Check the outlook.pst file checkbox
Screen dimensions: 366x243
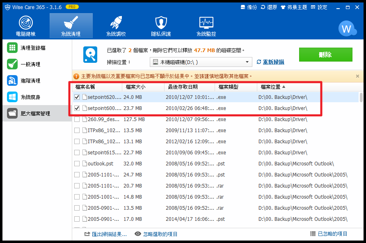pyautogui.click(x=77, y=164)
